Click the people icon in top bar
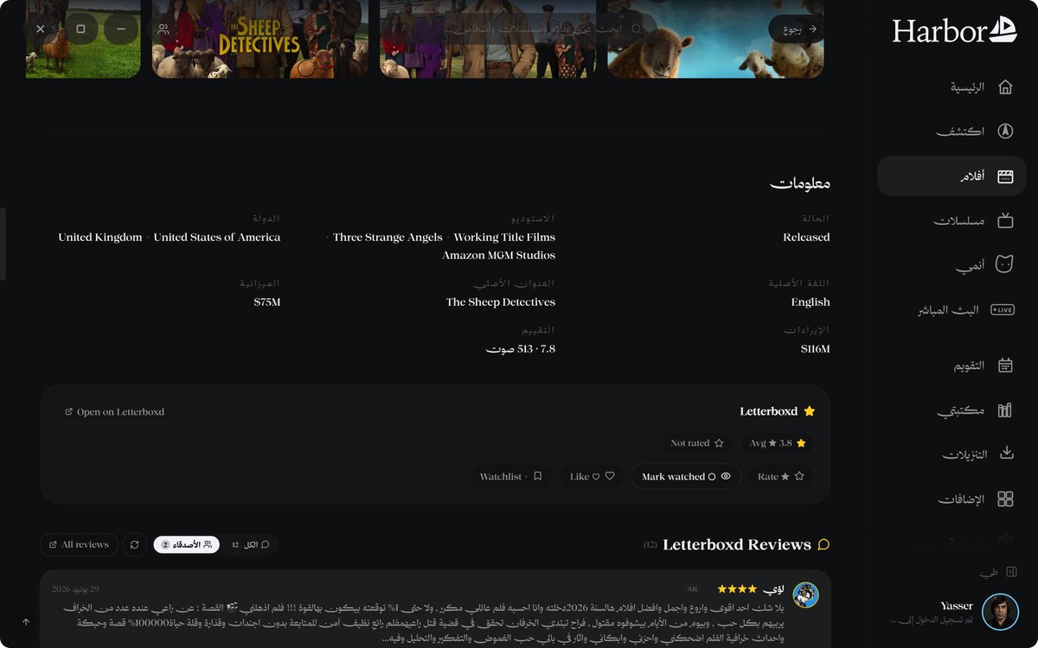The image size is (1038, 648). click(163, 29)
